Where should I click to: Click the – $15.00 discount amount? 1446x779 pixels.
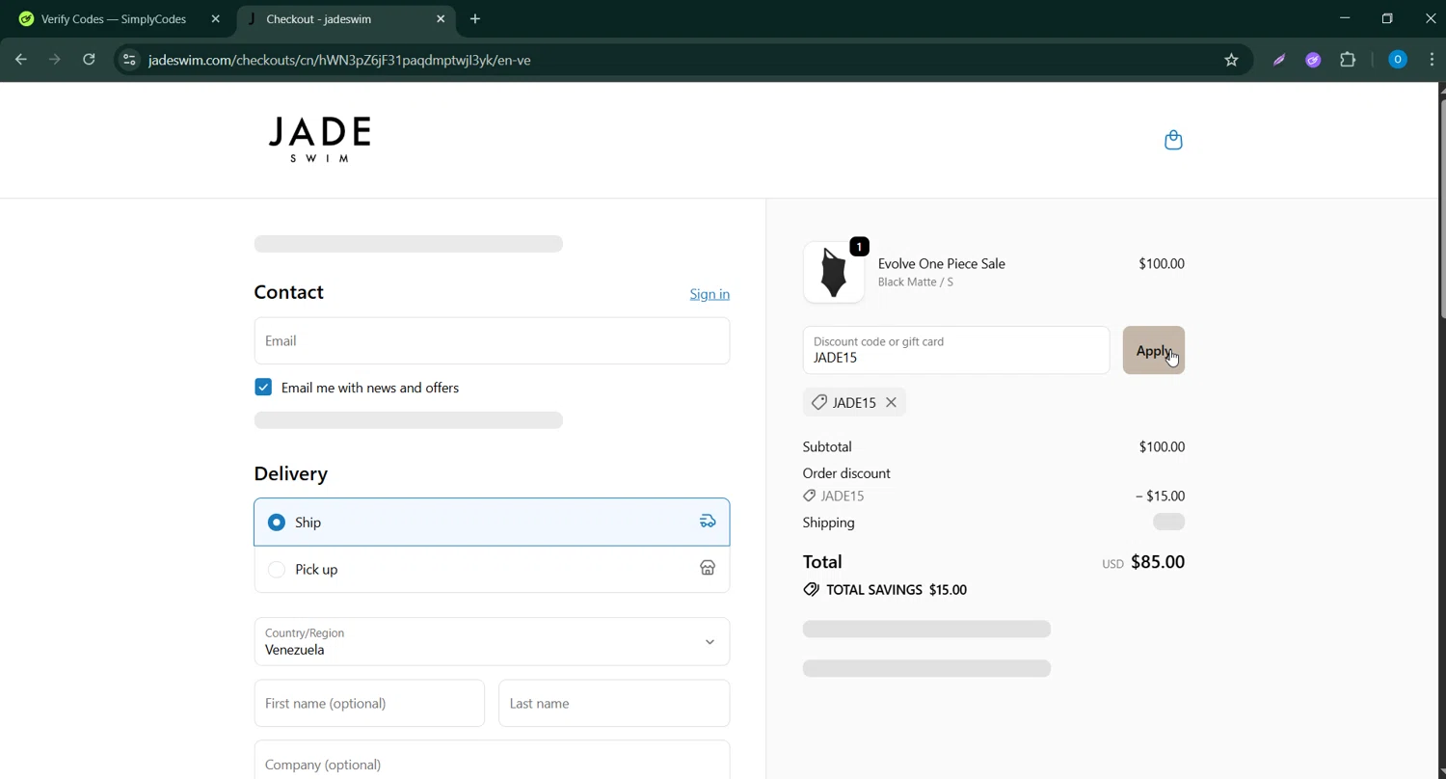tap(1160, 496)
